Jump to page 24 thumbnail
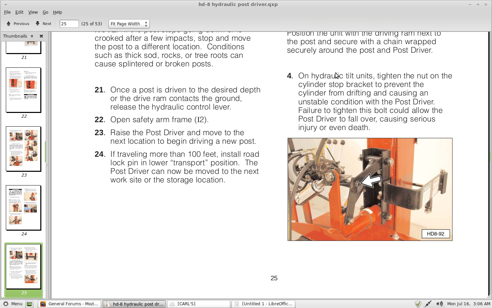Image resolution: width=492 pixels, height=308 pixels. 24,208
